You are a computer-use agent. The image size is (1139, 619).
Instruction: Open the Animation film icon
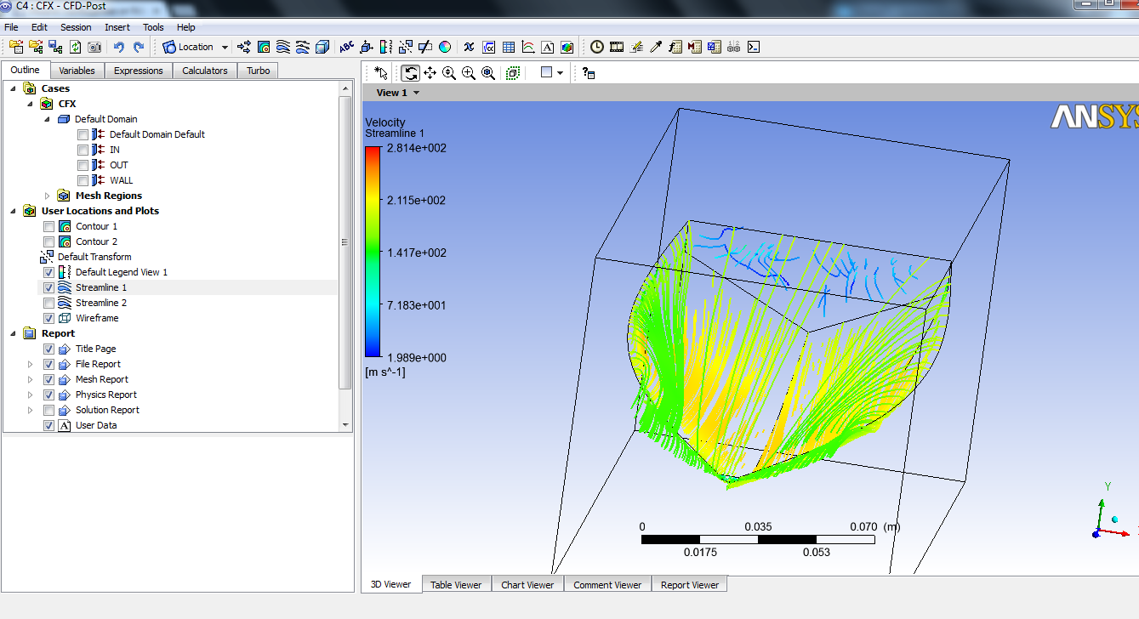[617, 47]
